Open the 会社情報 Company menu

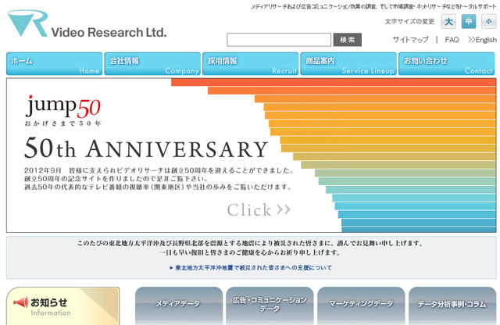152,64
